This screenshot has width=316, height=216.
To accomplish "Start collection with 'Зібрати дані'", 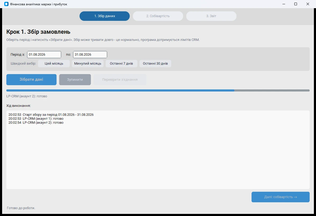I will 31,79.
